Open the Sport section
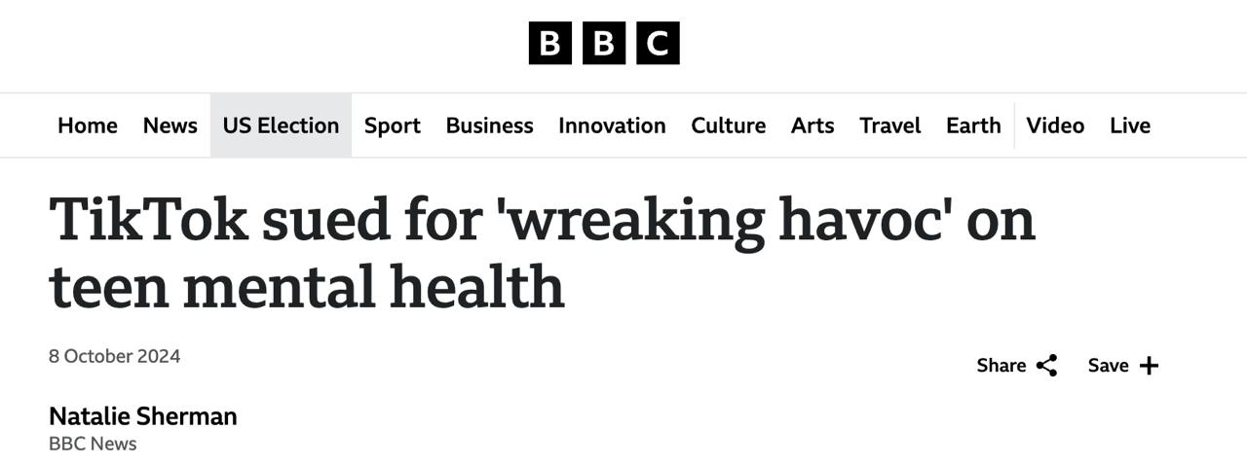This screenshot has height=464, width=1247. tap(393, 125)
